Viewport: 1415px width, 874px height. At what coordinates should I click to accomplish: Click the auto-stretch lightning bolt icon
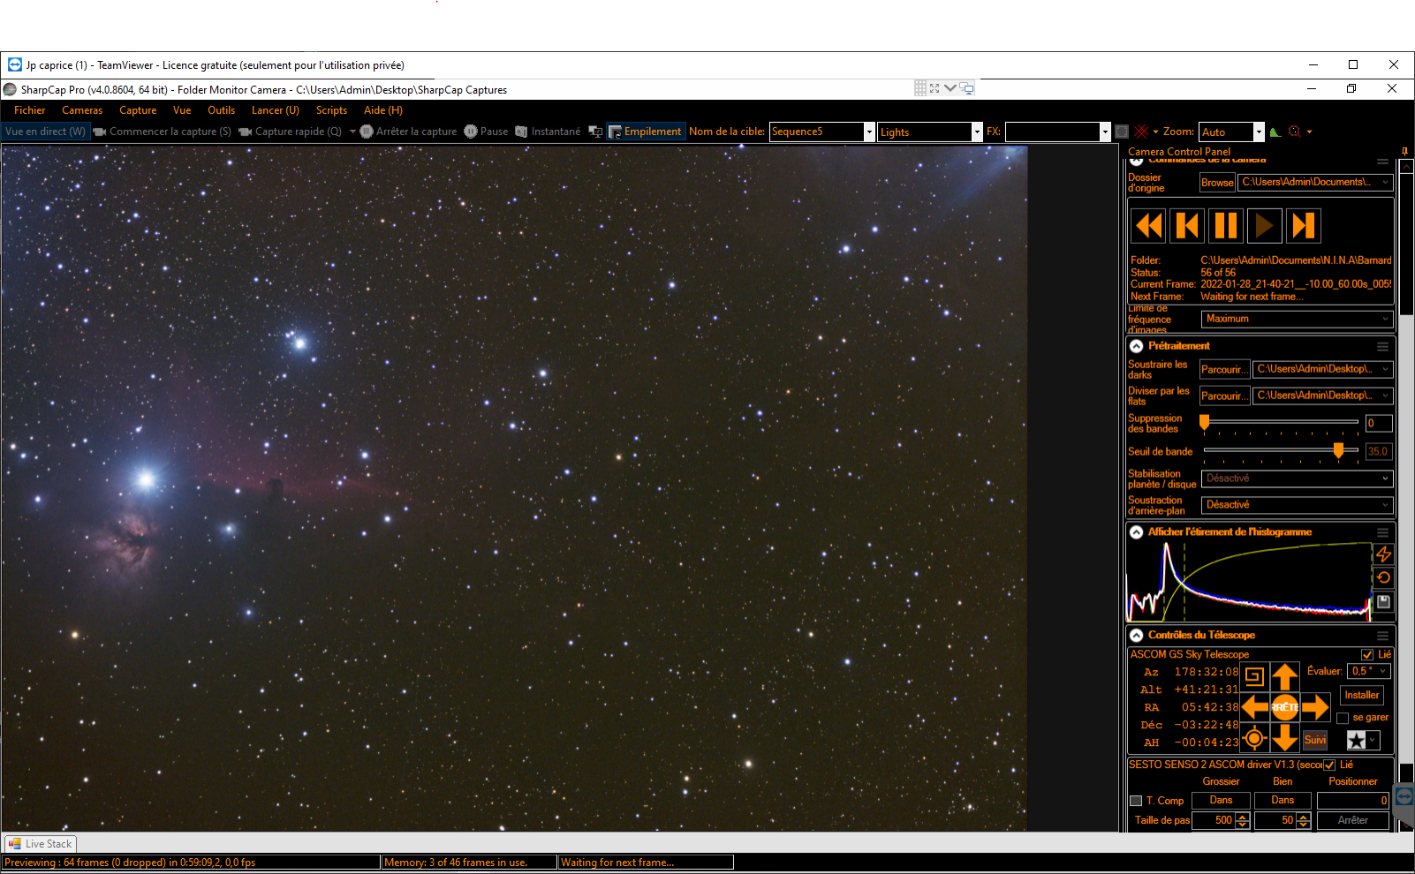pos(1383,554)
